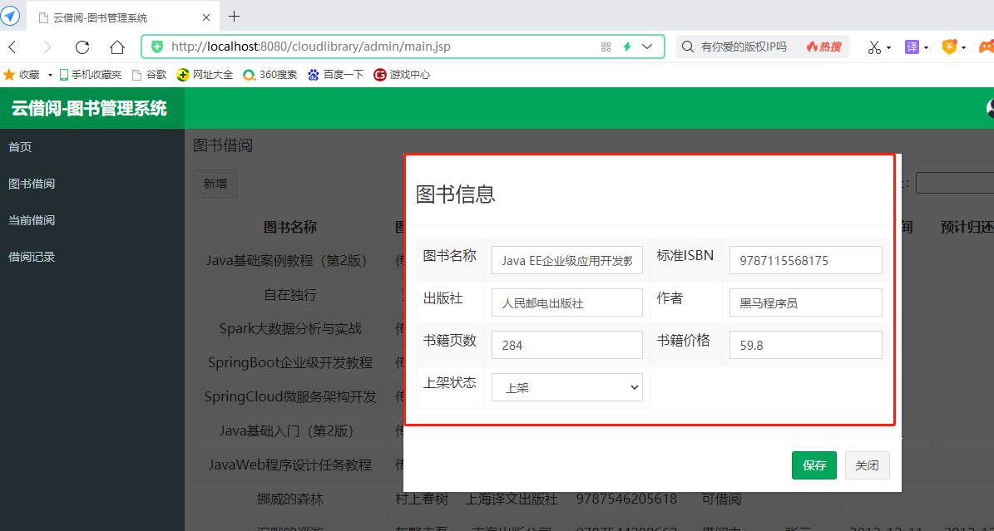Open the 收藏 favorites star

click(x=9, y=75)
